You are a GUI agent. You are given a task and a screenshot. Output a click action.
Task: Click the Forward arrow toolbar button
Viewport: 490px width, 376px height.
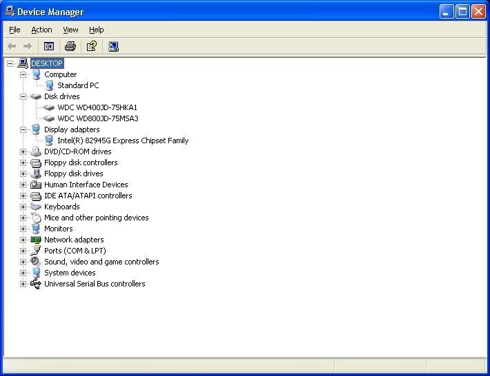pos(28,46)
